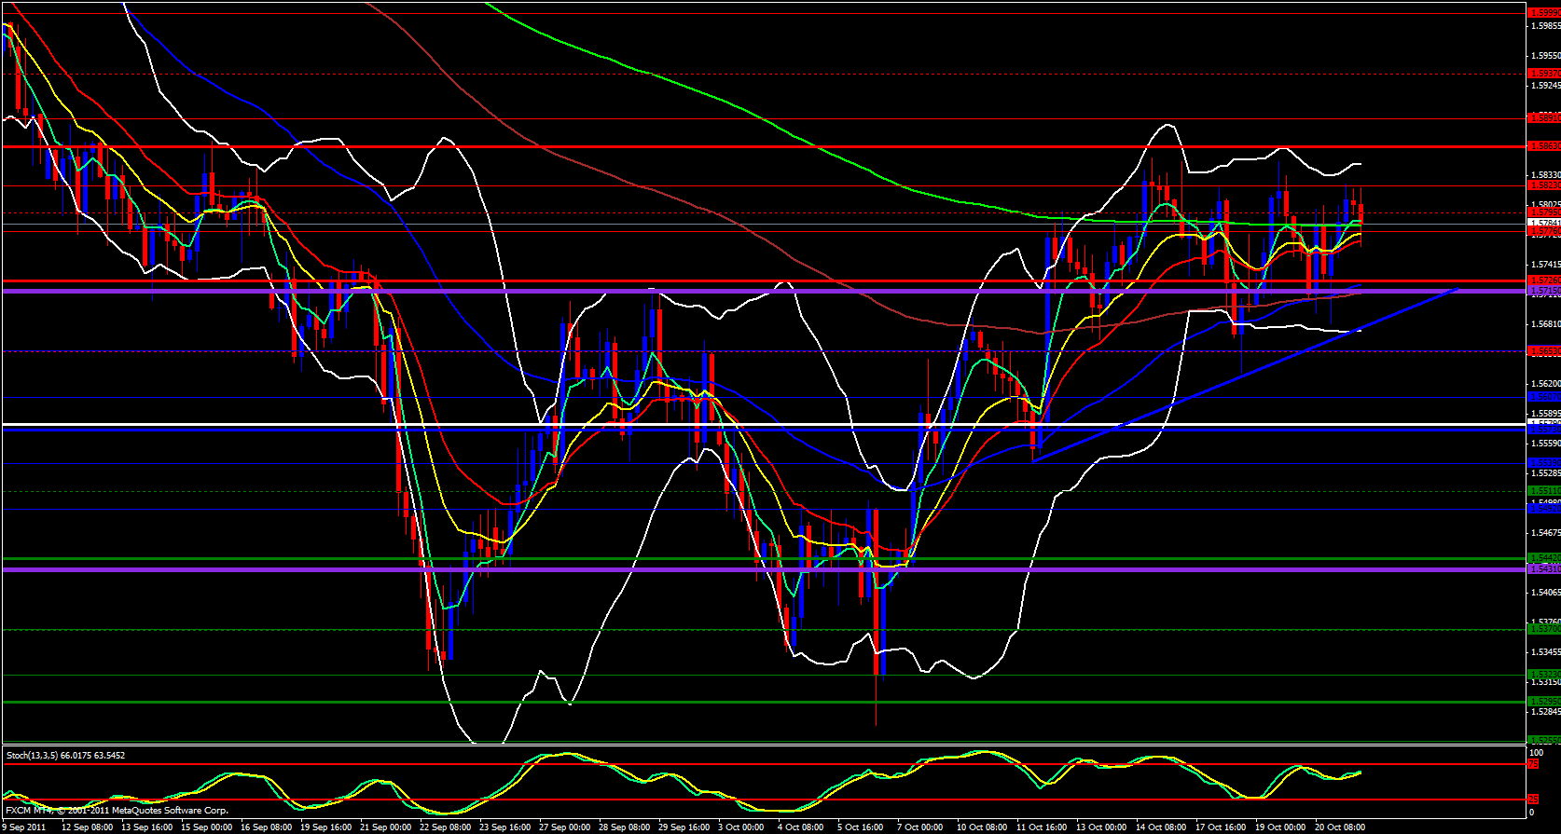
Task: Click the Stoch(13,3,5) indicator label
Action: pyautogui.click(x=65, y=755)
